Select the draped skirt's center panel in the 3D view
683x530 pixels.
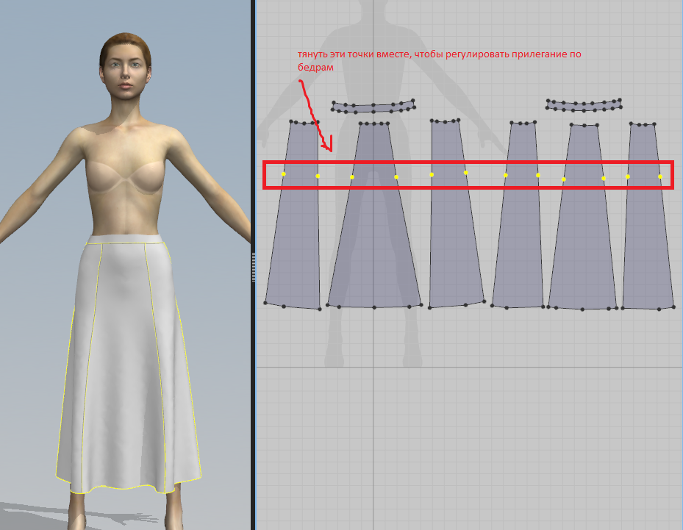pos(124,366)
